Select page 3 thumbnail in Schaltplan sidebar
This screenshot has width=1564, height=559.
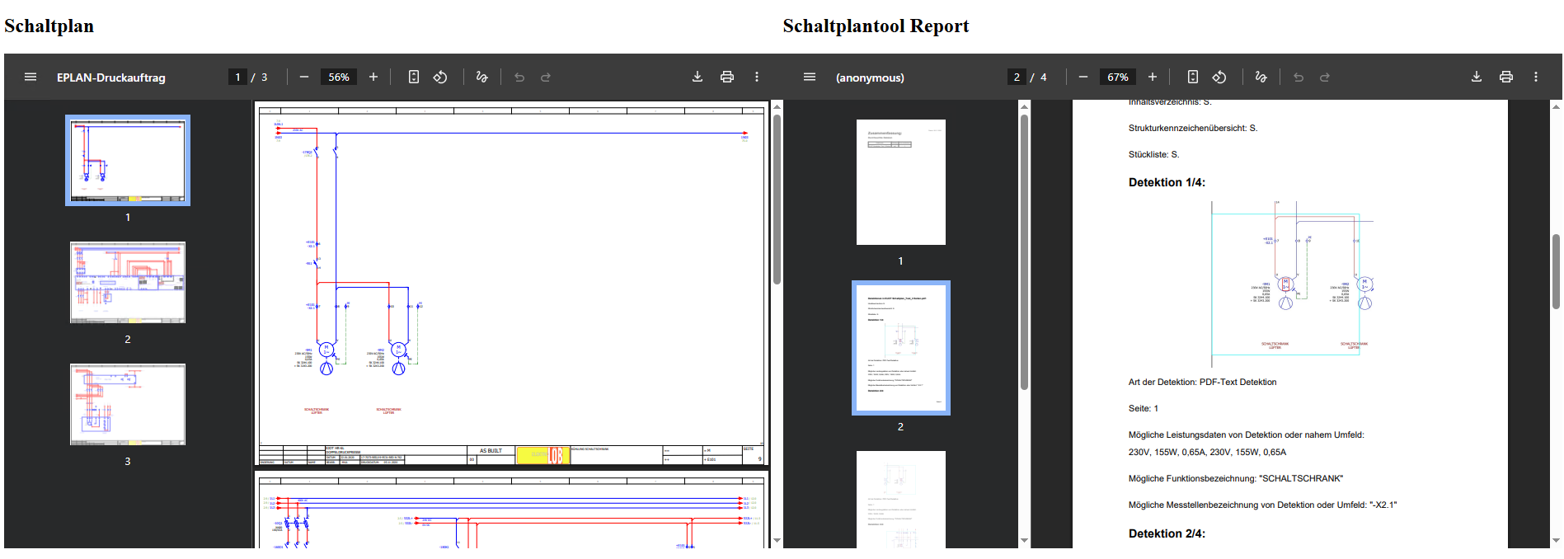[x=128, y=405]
